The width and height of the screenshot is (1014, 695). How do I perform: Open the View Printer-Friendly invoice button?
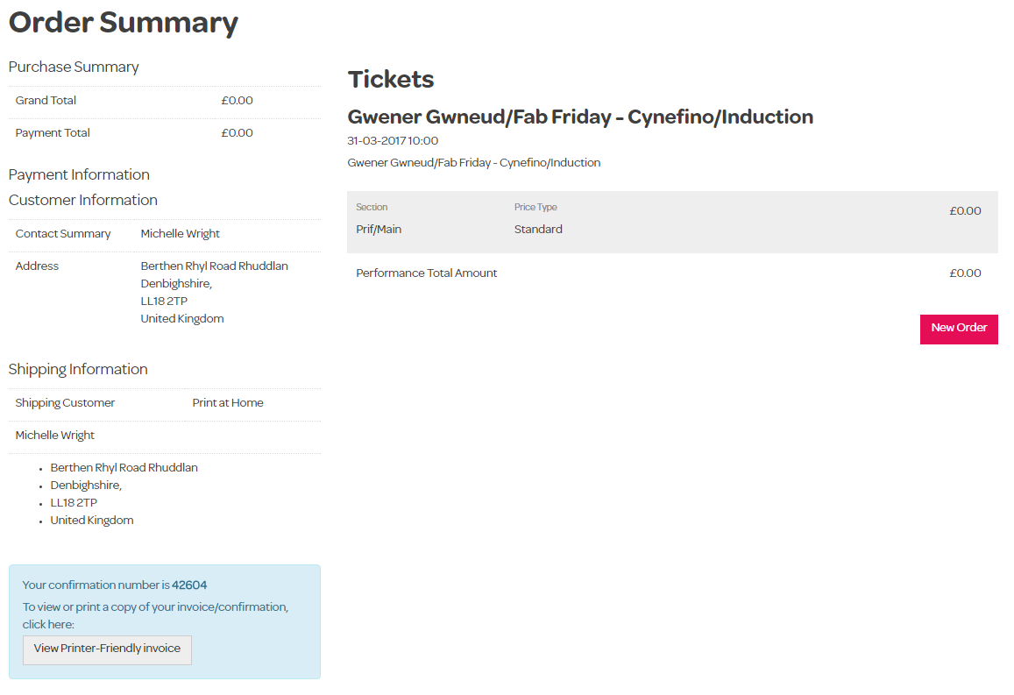point(107,649)
